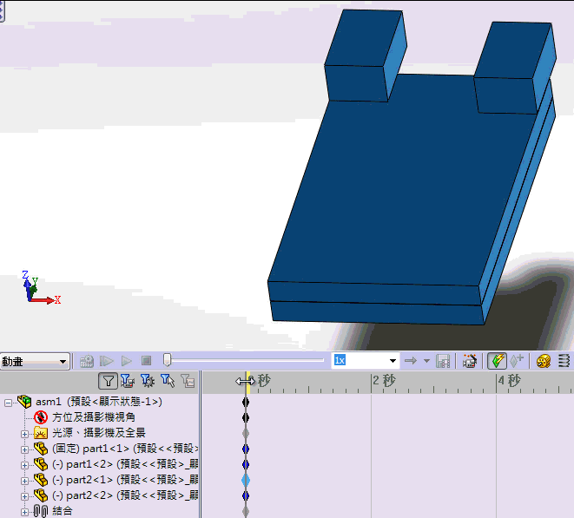Expand the 光源、攝影機及全景 folder
The image size is (574, 518).
24,434
